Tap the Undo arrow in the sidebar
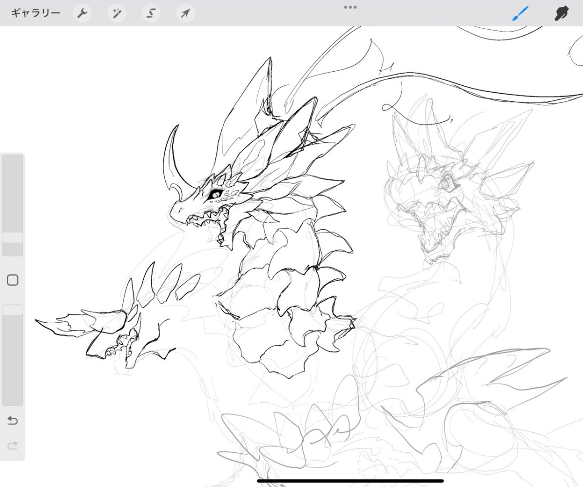583x487 pixels. [x=13, y=420]
